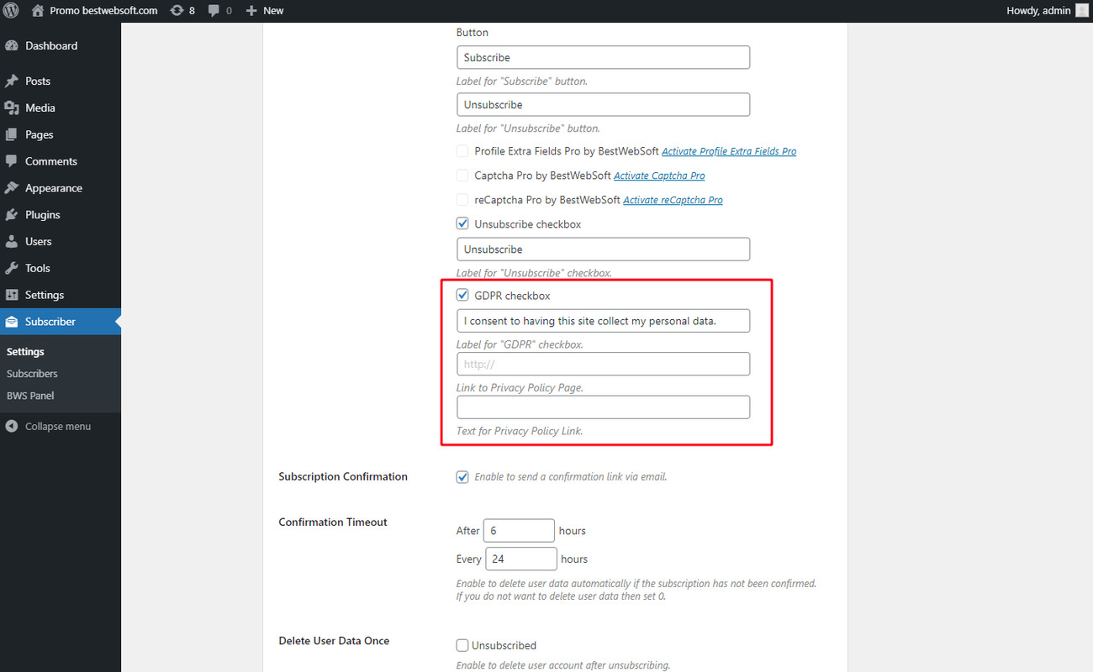This screenshot has height=672, width=1093.
Task: Click Promo bestwebsoft.com site link
Action: (x=103, y=11)
